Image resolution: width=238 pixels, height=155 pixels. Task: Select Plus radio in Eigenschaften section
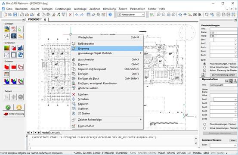click(204, 124)
